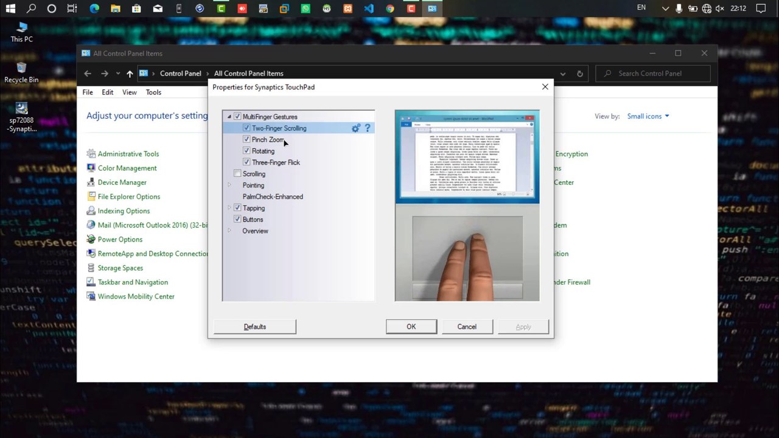Open This PC desktop icon
Viewport: 779px width, 438px height.
(22, 32)
